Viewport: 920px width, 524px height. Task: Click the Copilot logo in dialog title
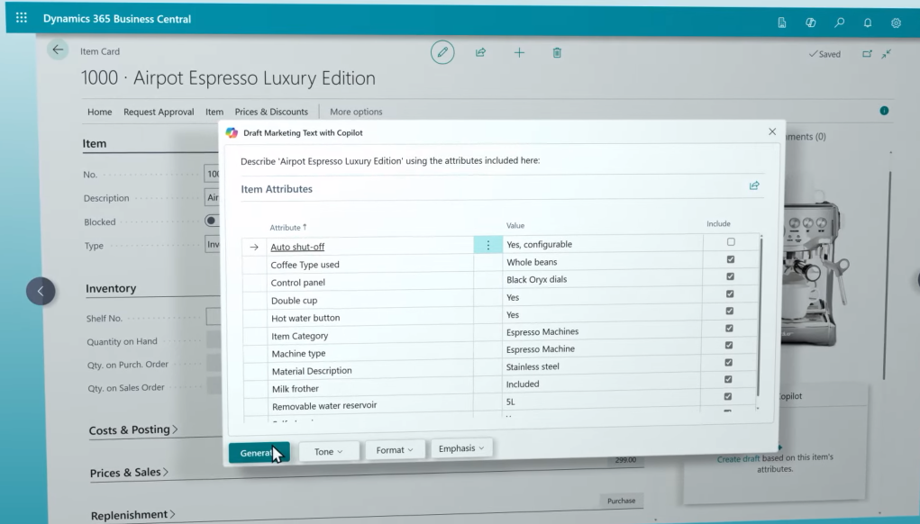coord(232,132)
